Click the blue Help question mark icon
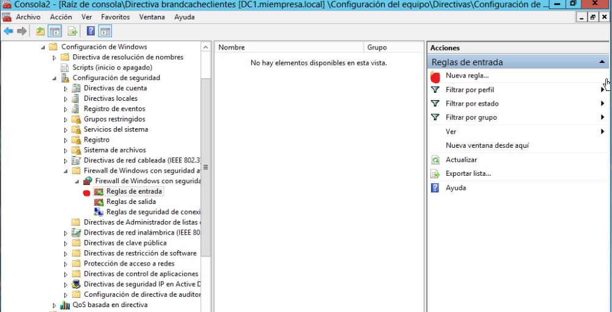612x312 pixels. tap(90, 31)
